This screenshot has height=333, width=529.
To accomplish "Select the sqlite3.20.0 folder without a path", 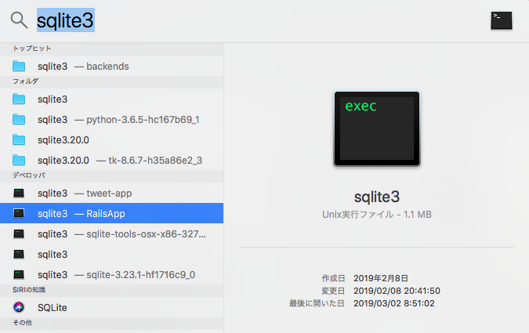I will [x=63, y=140].
